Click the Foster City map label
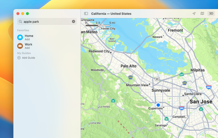The height and width of the screenshot is (138, 218). point(108,28)
